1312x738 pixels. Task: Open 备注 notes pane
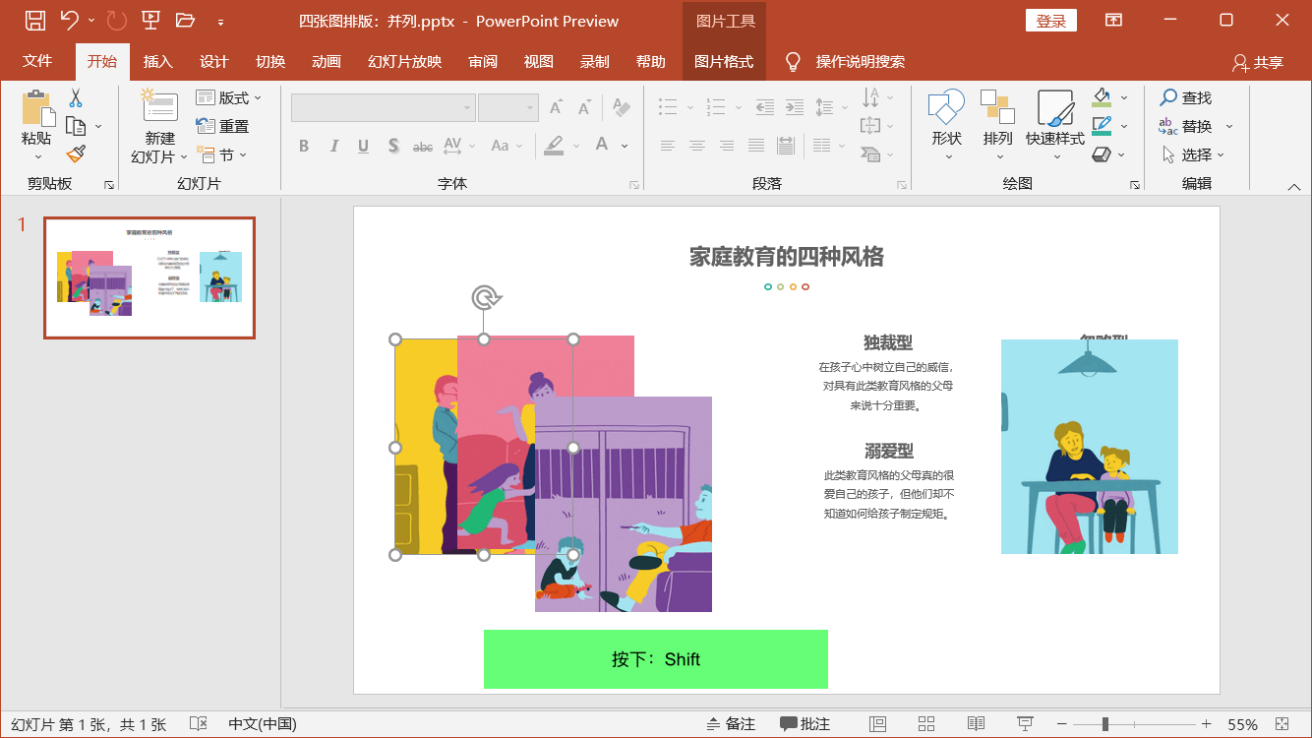pos(731,724)
